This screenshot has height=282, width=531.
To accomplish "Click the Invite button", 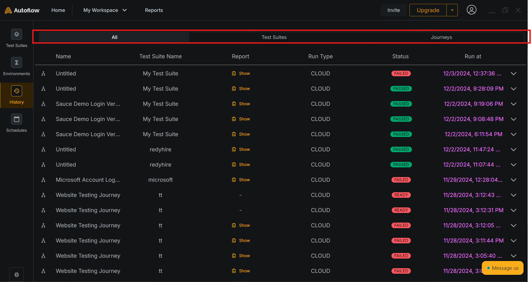I will tap(393, 10).
